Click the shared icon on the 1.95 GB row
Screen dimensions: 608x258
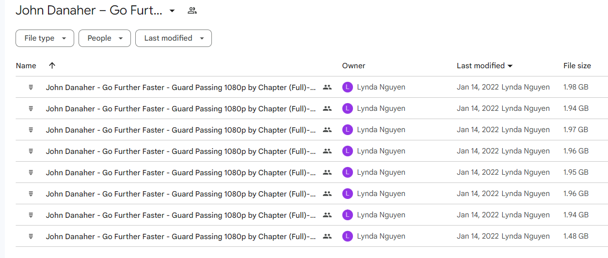coord(327,173)
